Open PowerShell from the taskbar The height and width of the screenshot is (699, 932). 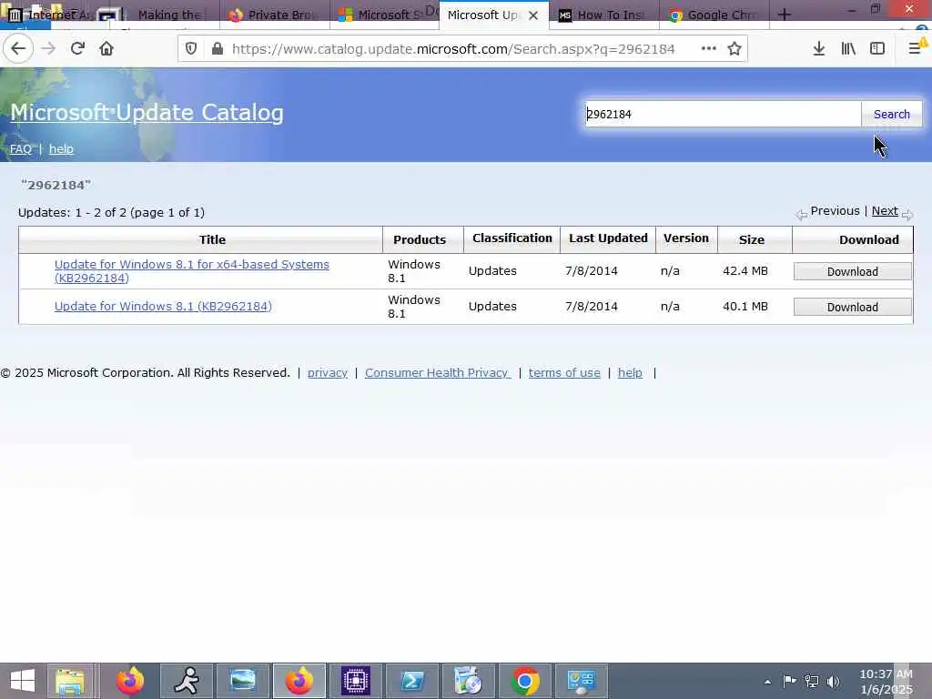click(412, 681)
